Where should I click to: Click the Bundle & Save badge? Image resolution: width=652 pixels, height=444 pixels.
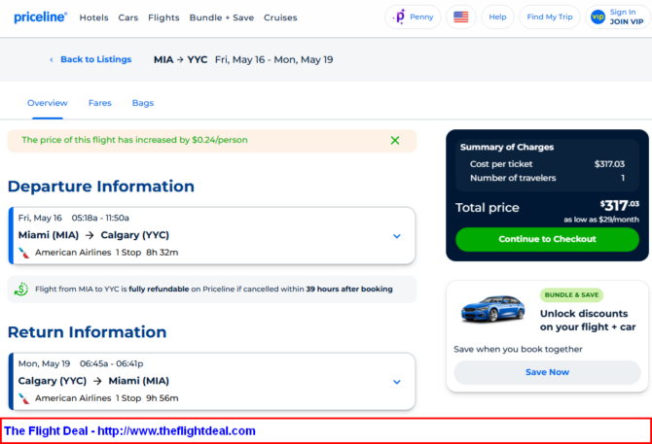coord(571,295)
